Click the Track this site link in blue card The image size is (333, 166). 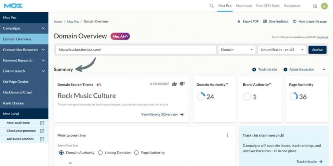coord(306,161)
